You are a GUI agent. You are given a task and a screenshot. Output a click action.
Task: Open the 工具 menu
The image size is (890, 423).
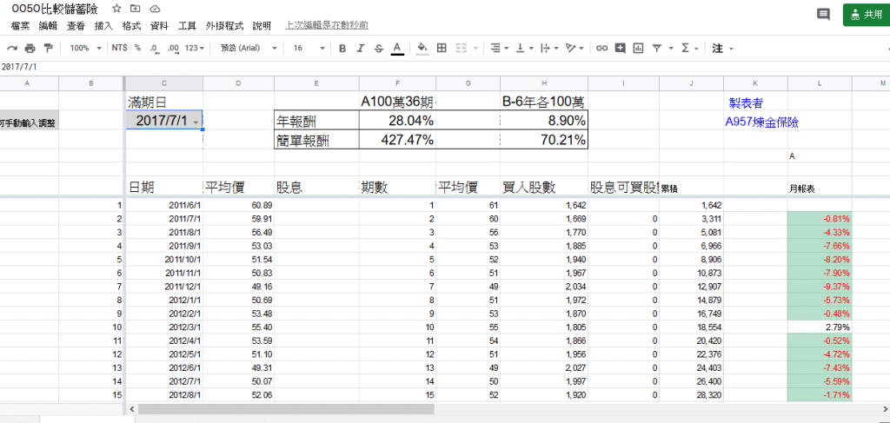click(187, 26)
